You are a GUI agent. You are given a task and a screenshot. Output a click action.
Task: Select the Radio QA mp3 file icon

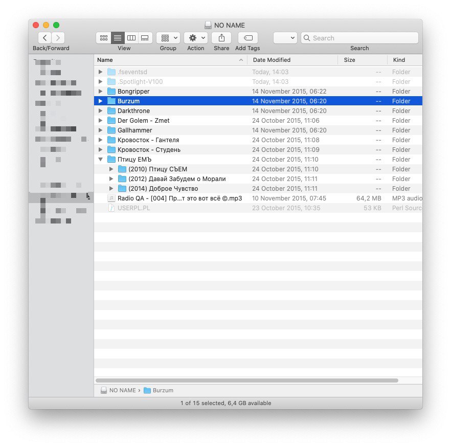(111, 198)
